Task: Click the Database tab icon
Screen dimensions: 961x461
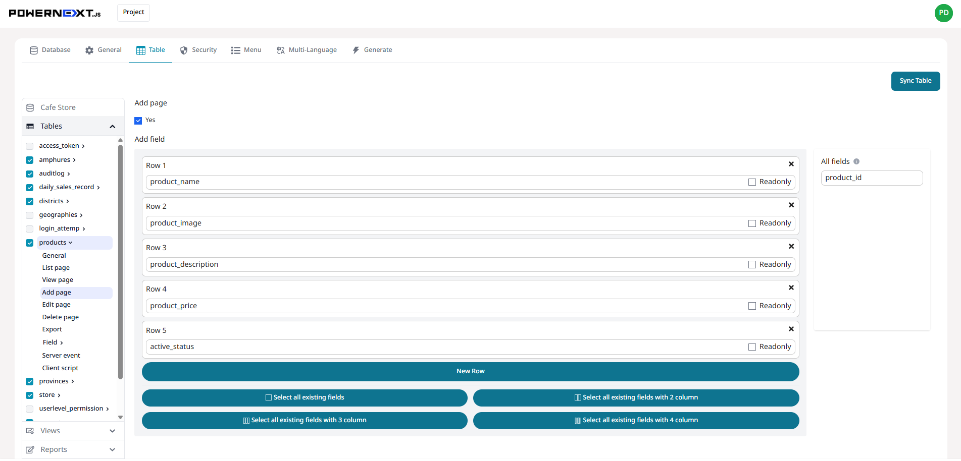Action: pyautogui.click(x=34, y=50)
